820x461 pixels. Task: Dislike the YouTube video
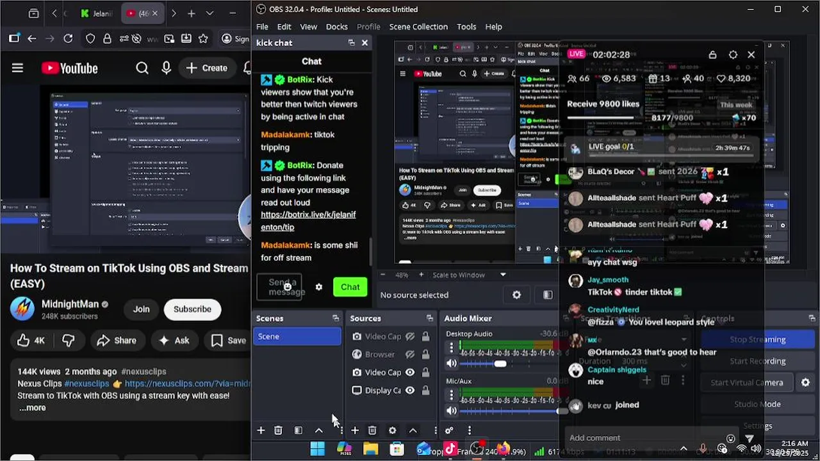[69, 341]
